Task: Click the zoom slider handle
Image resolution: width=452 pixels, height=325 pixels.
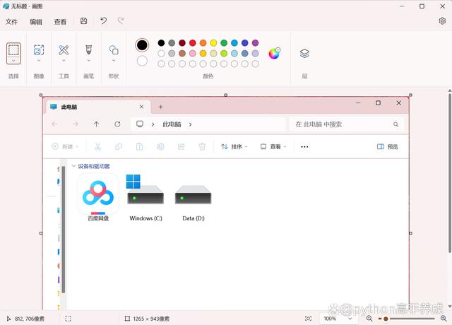Action: (386, 319)
